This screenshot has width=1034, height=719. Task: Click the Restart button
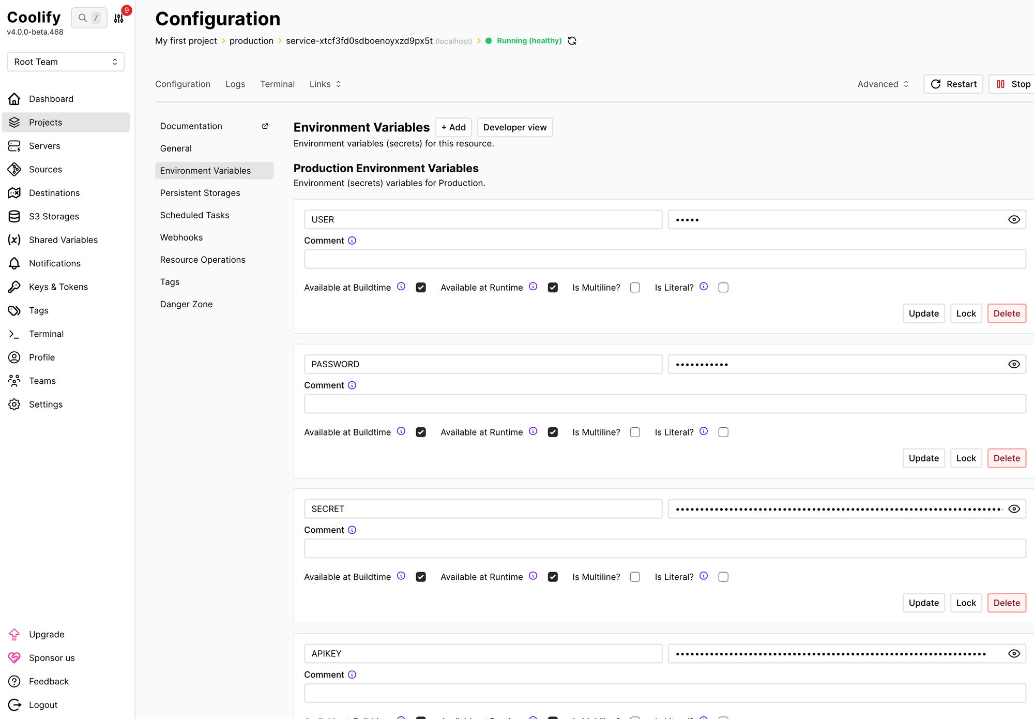[x=953, y=84]
